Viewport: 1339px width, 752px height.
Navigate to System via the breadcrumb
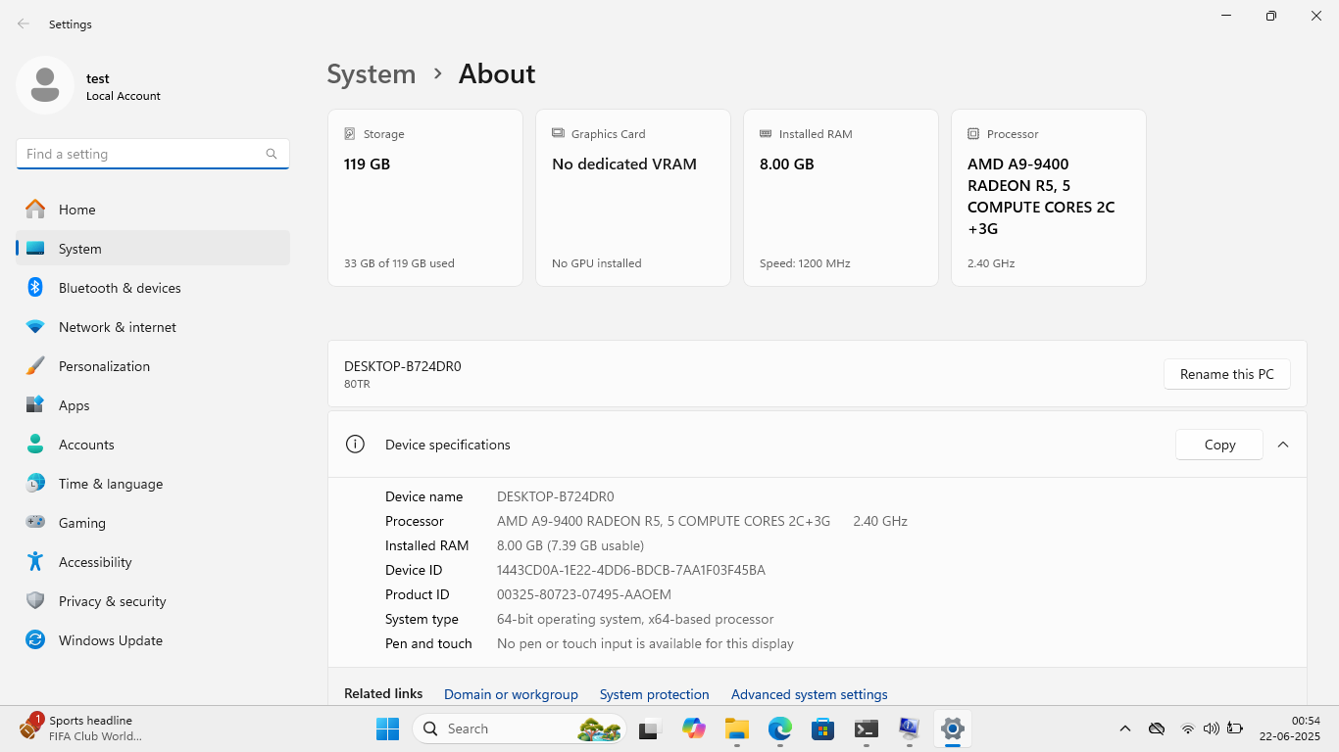[371, 73]
